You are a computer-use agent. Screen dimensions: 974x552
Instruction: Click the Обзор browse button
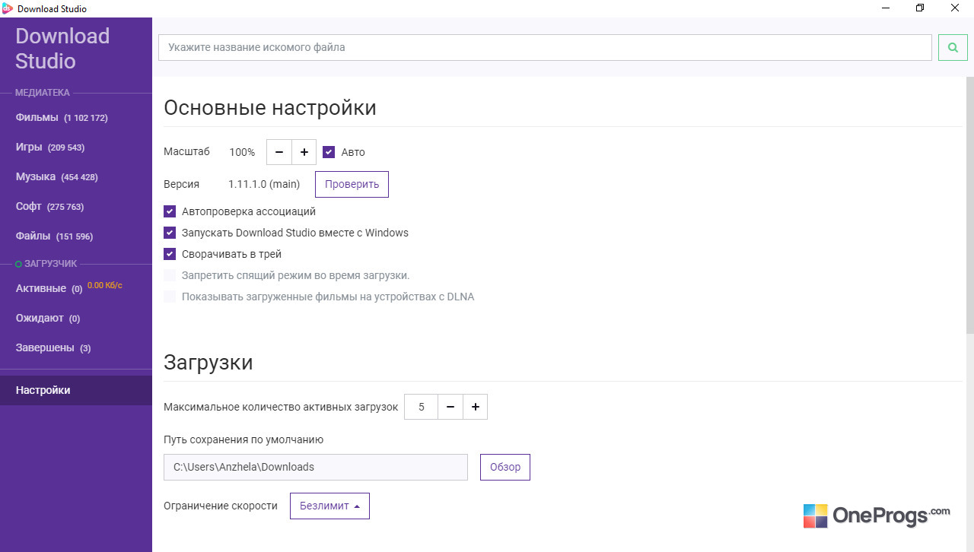(x=505, y=467)
